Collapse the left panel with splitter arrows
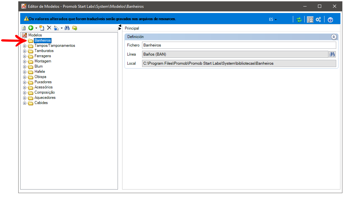 point(120,27)
